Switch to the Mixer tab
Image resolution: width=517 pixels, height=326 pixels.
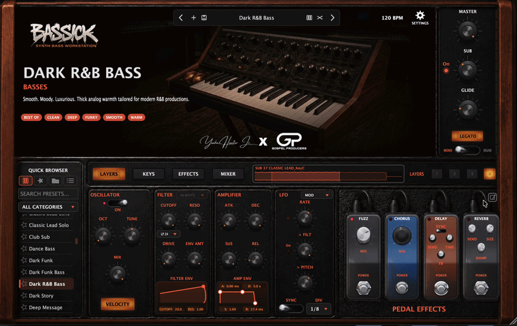(228, 174)
